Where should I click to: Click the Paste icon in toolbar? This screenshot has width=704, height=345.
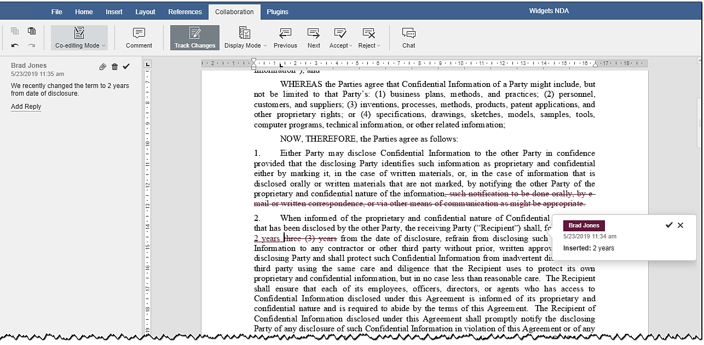pos(32,31)
